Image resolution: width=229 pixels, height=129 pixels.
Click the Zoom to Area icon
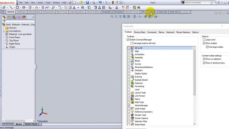(116, 16)
